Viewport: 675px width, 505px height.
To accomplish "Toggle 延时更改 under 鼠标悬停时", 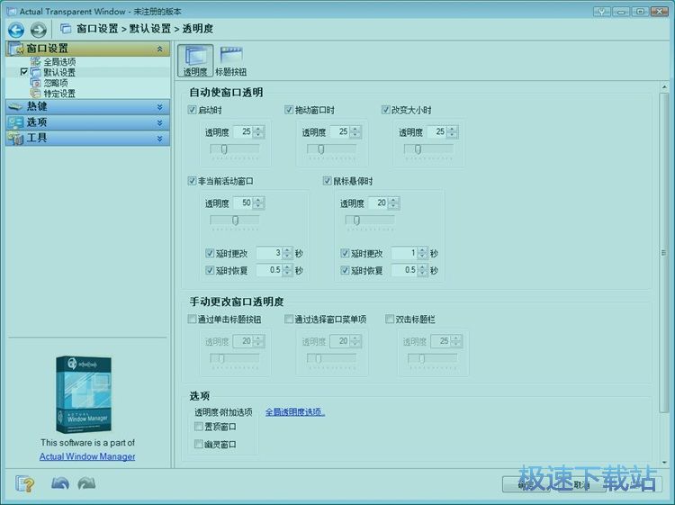I will [x=345, y=253].
